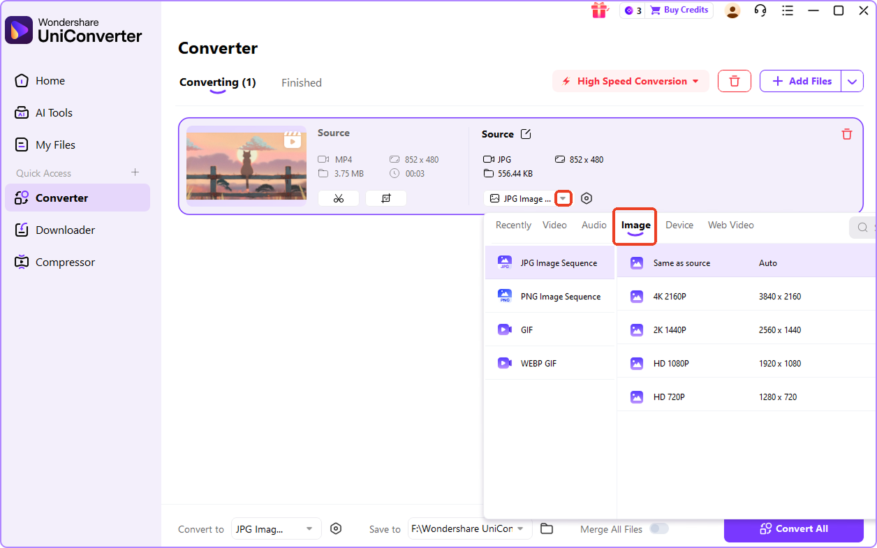Viewport: 877px width, 548px height.
Task: Click the video thumbnail preview
Action: click(246, 166)
